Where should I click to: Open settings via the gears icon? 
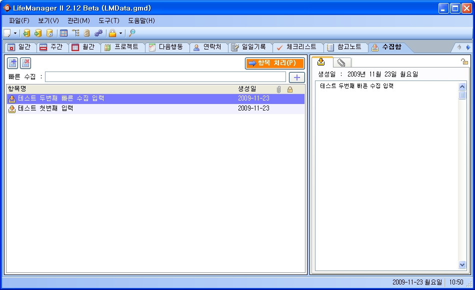98,33
